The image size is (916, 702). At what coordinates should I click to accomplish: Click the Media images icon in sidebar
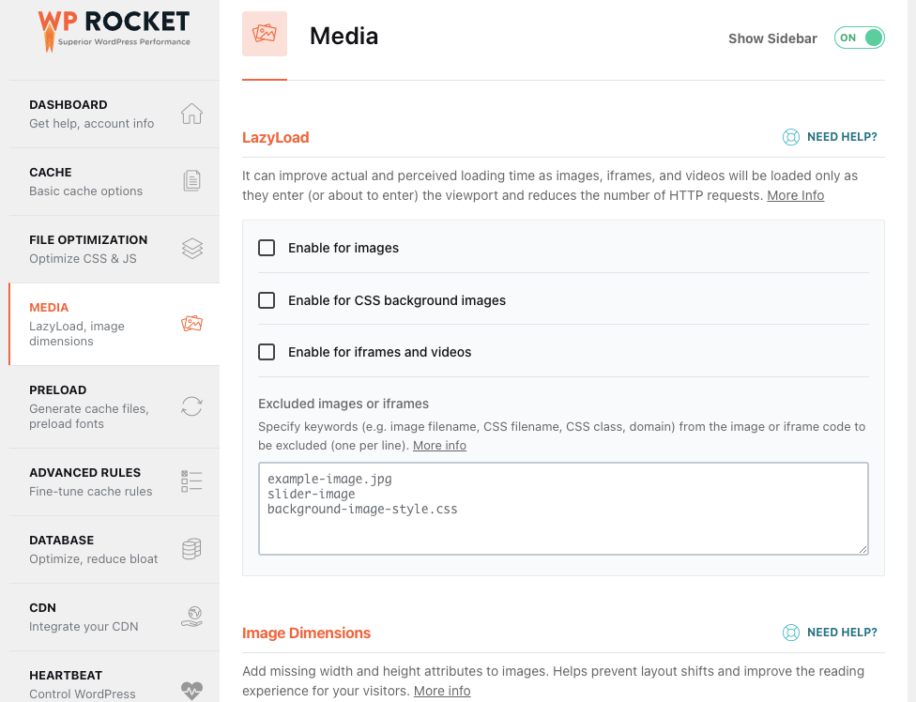pyautogui.click(x=191, y=323)
